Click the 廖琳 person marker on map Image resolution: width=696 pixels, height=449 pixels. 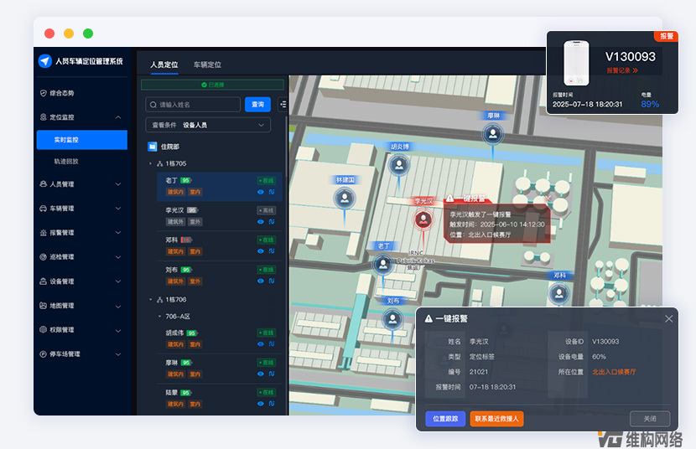point(494,133)
